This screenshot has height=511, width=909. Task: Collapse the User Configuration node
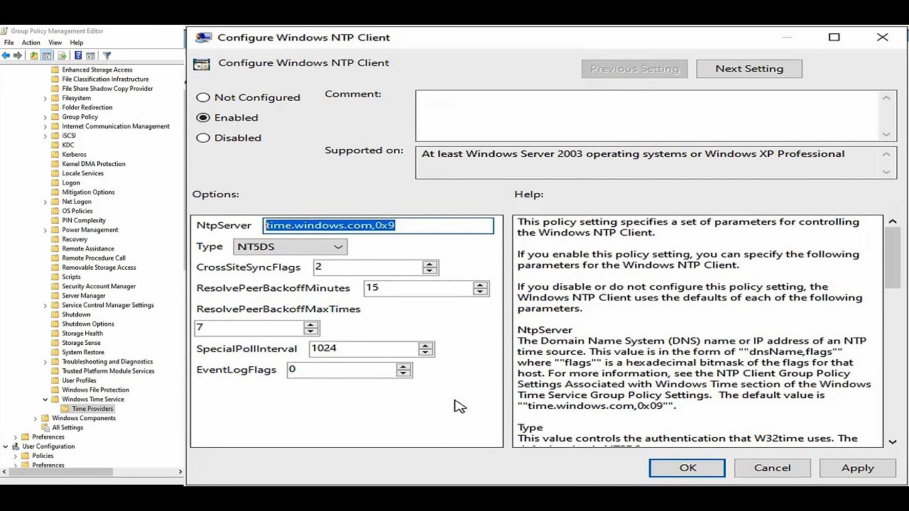(x=6, y=446)
